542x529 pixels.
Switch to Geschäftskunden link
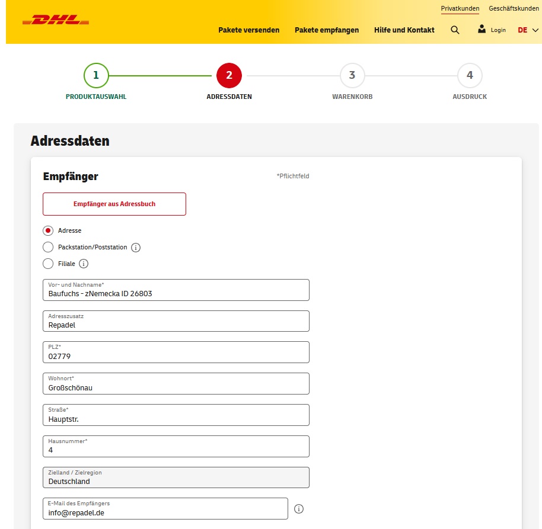(x=514, y=8)
